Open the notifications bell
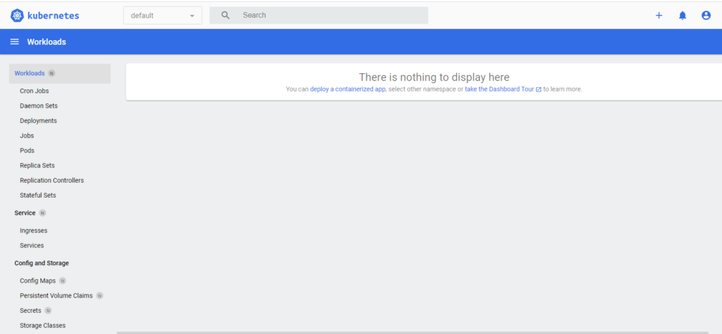722x334 pixels. point(683,15)
